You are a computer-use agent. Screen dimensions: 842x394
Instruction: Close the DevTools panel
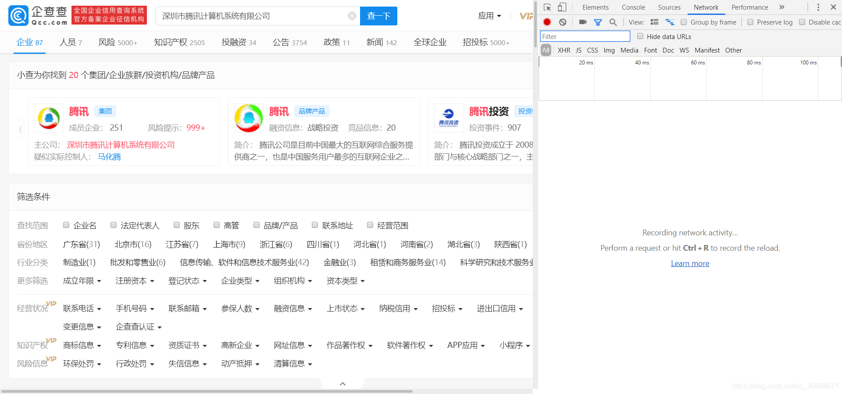pos(833,7)
